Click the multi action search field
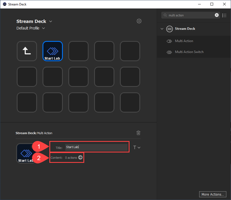Viewport: 231px width, 200px height. [191, 15]
